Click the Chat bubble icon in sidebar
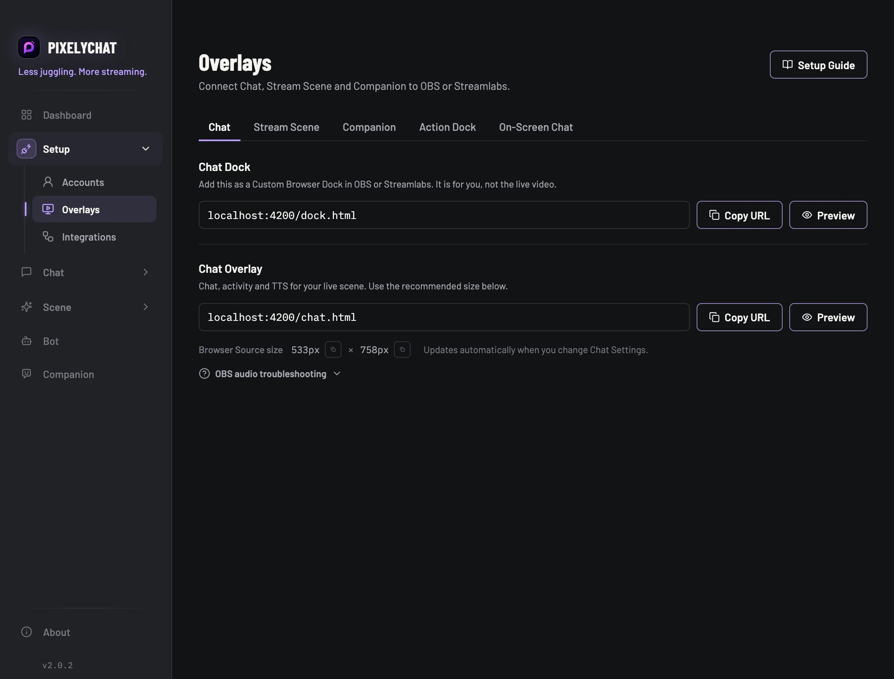 pos(26,272)
